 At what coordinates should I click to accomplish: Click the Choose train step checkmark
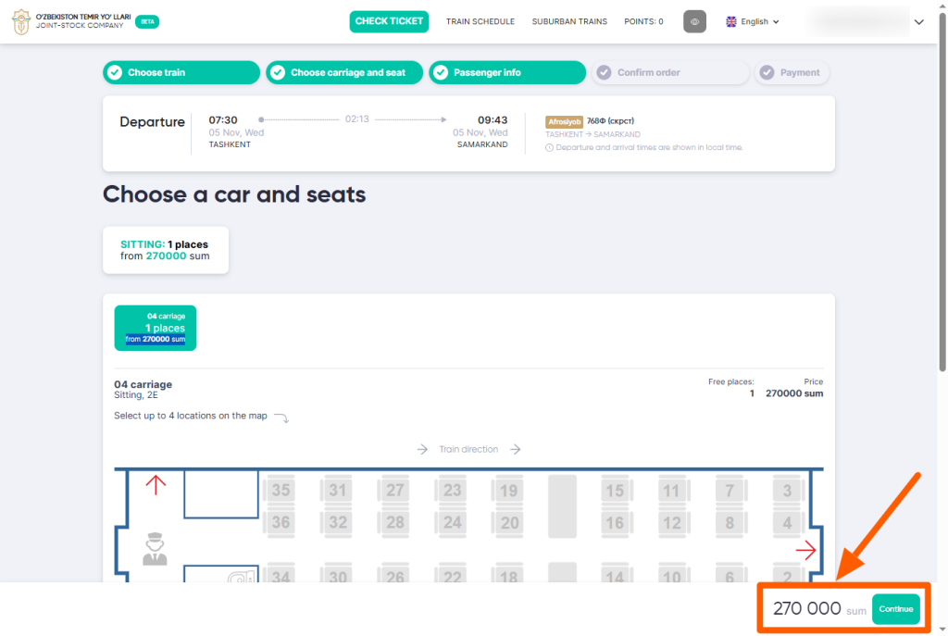[x=114, y=72]
